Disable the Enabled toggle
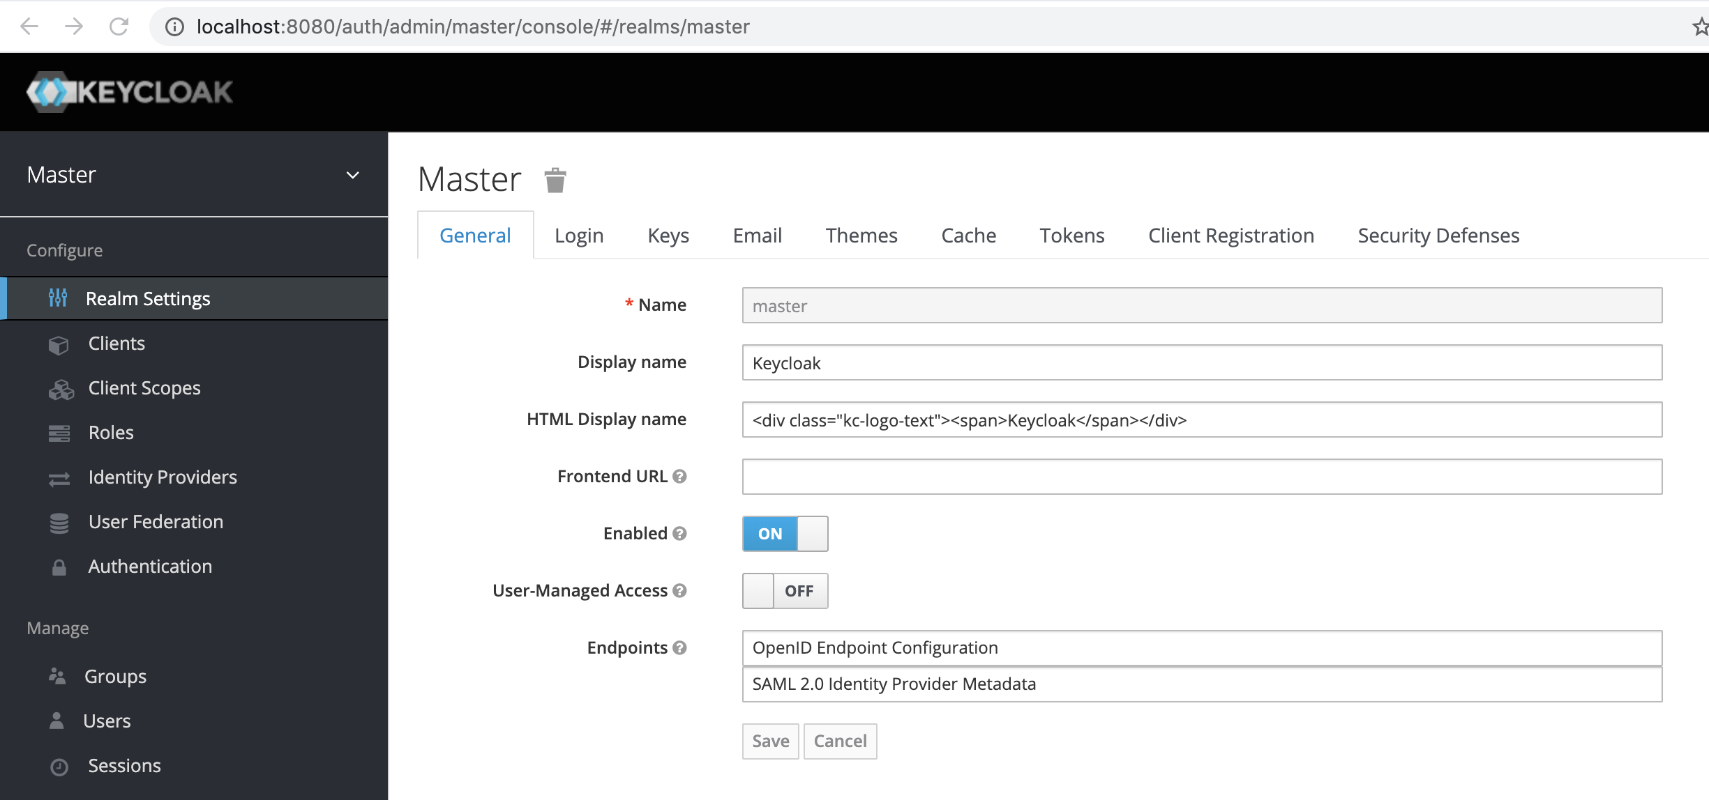The image size is (1709, 800). click(784, 533)
